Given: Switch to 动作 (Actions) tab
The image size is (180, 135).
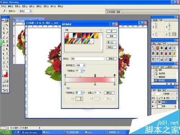Looking at the screenshot, I should click(x=162, y=67).
